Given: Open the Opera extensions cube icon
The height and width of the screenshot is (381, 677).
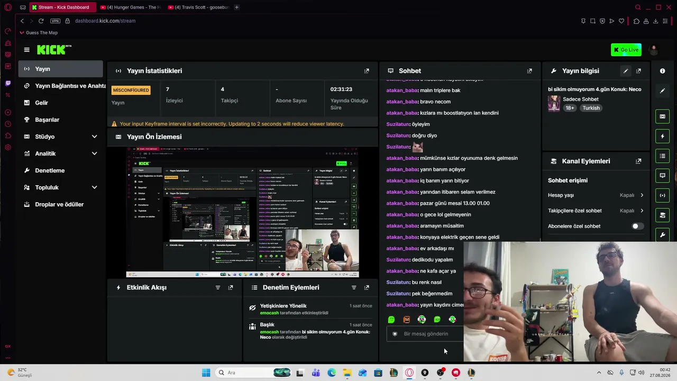Looking at the screenshot, I should pyautogui.click(x=636, y=21).
